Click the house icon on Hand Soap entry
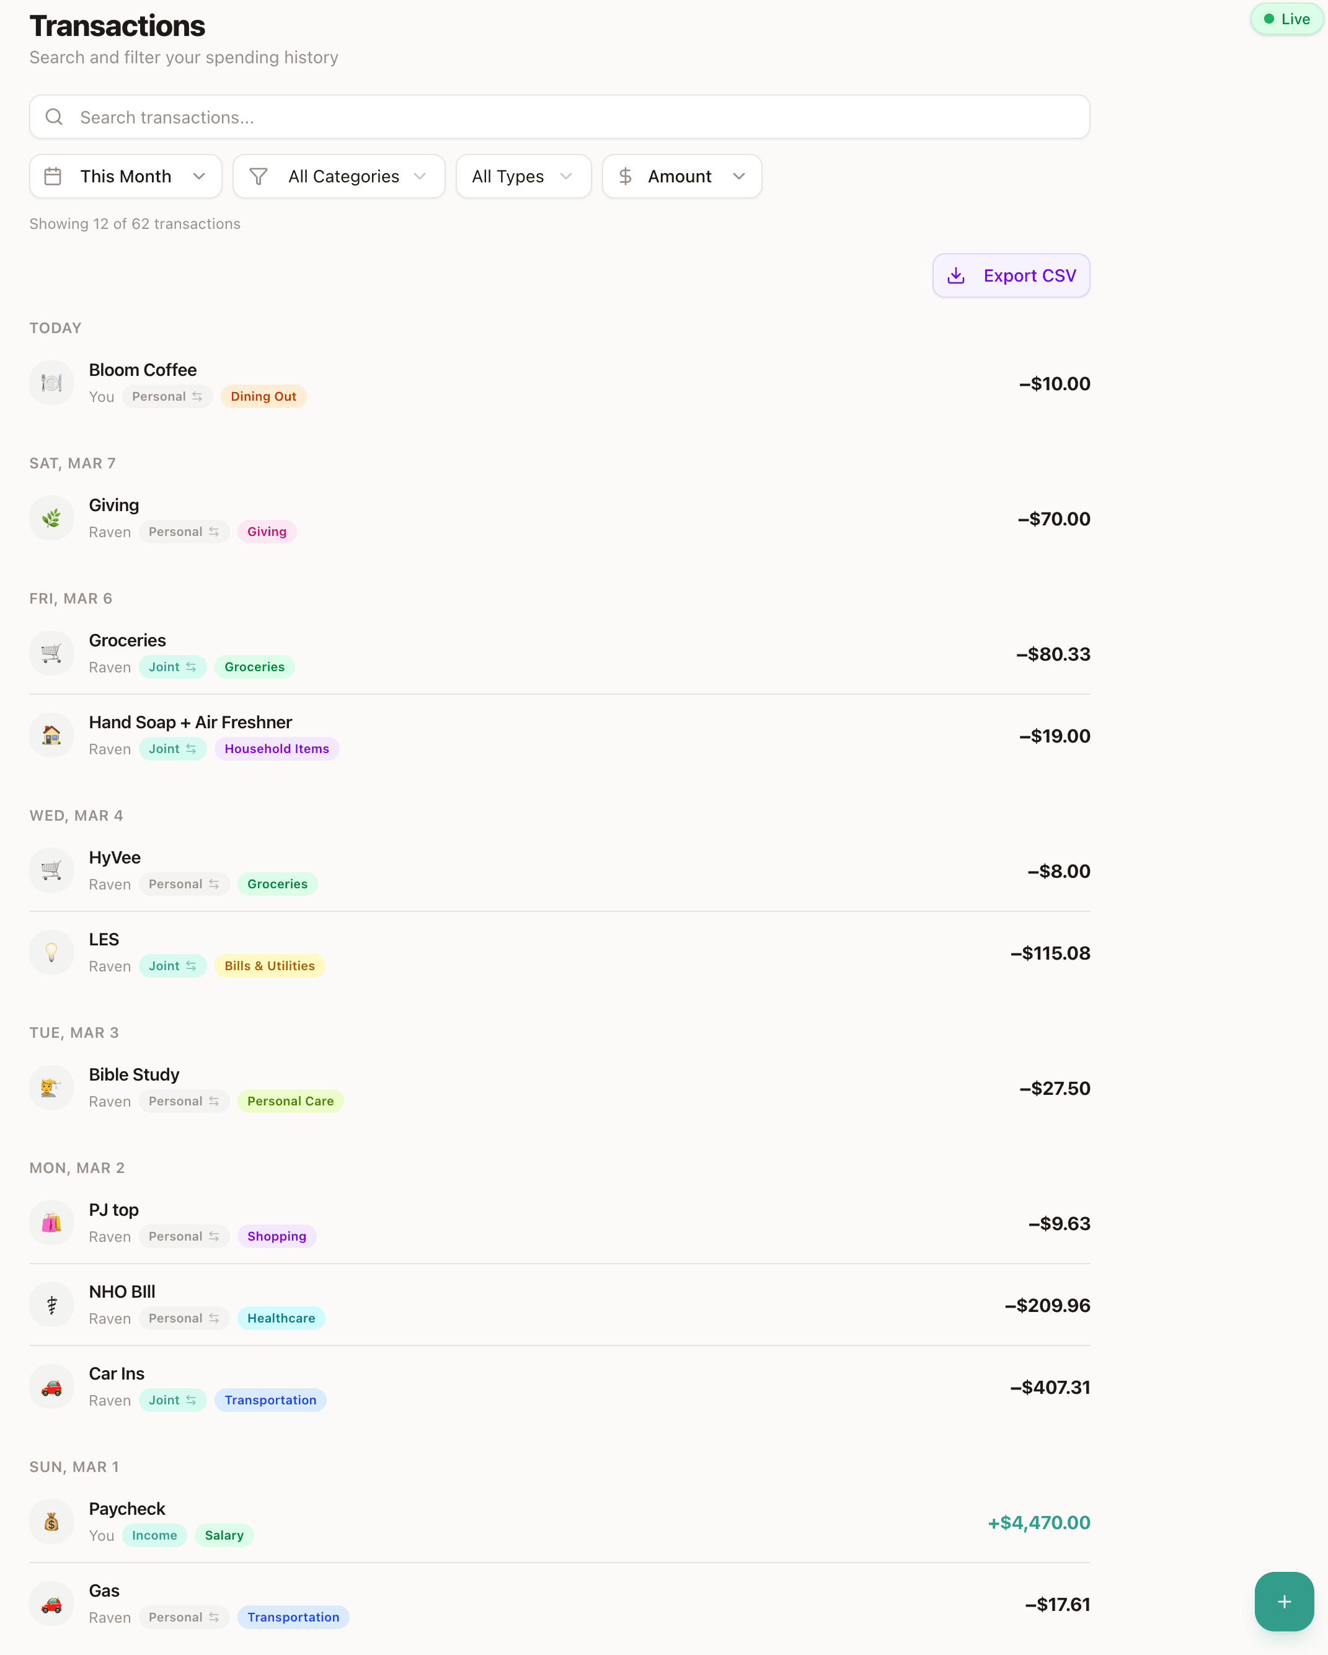The height and width of the screenshot is (1655, 1328). coord(51,734)
